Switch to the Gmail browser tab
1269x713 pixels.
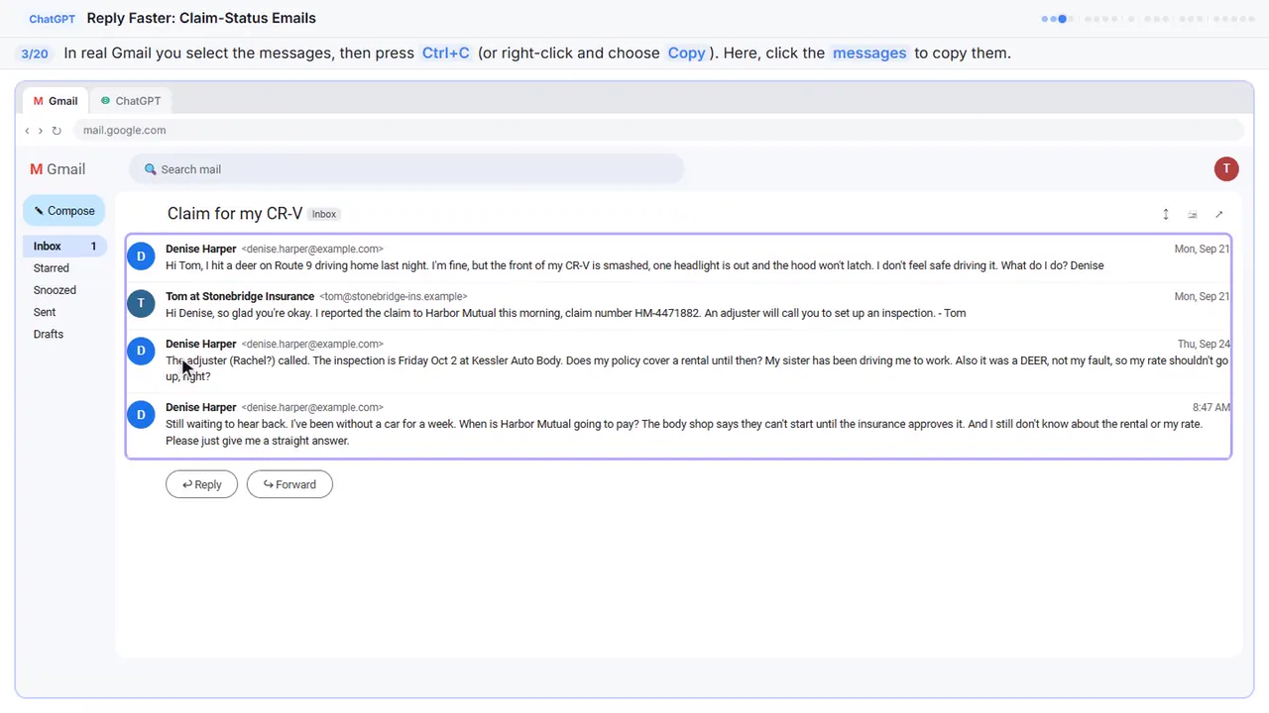(x=56, y=101)
